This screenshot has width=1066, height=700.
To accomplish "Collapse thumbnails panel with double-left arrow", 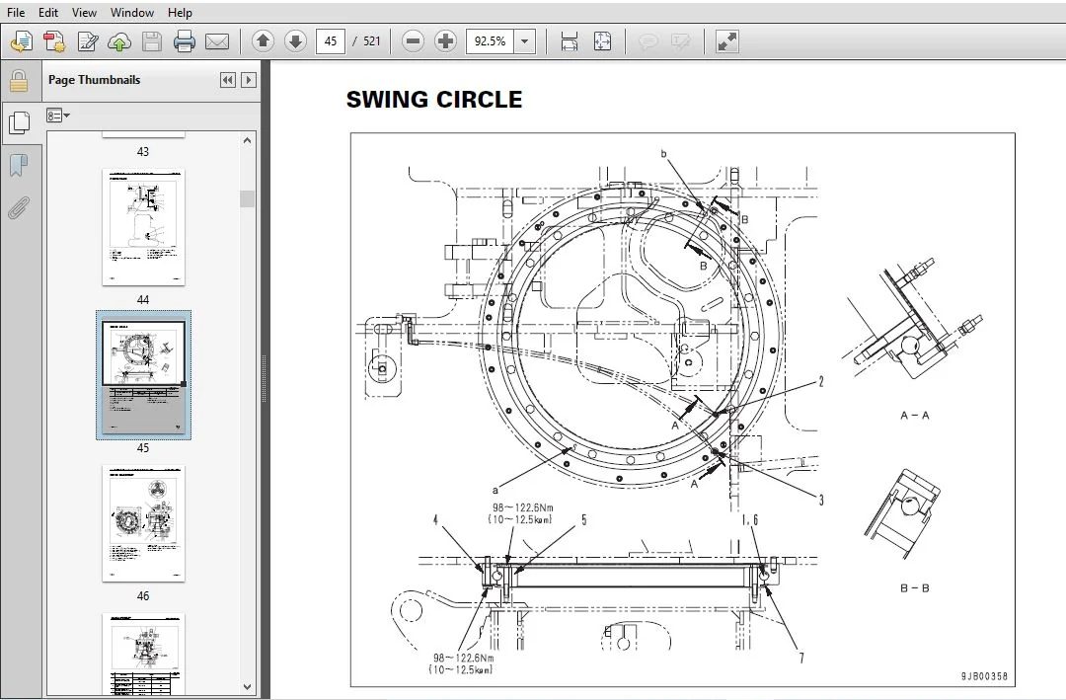I will [228, 80].
